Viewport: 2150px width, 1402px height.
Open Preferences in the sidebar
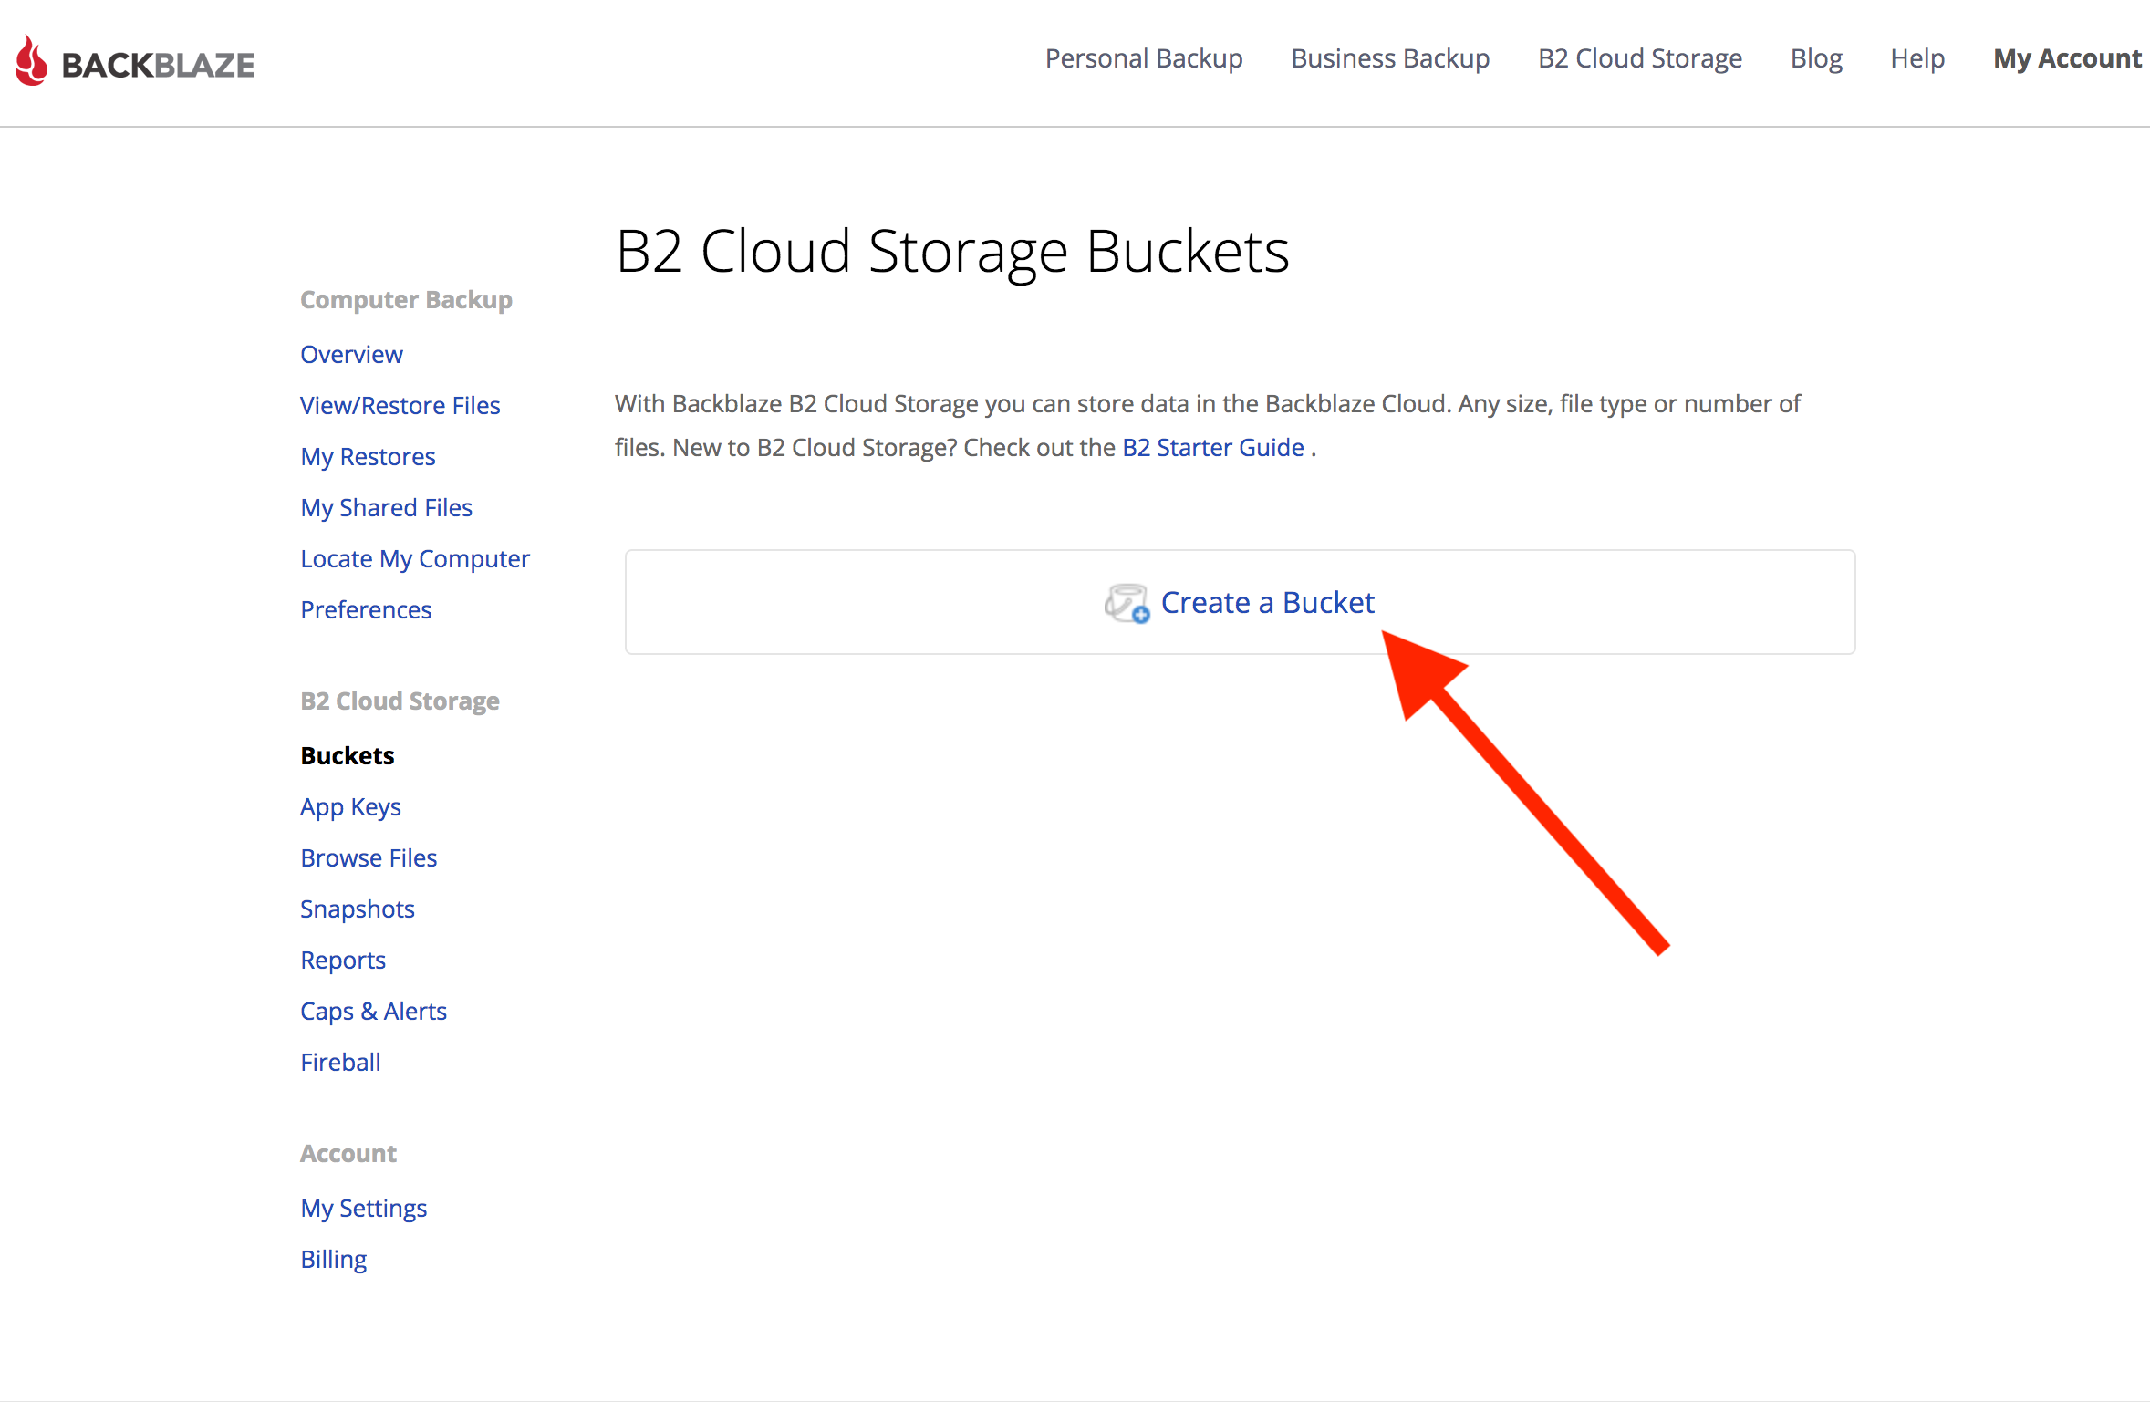pyautogui.click(x=366, y=609)
